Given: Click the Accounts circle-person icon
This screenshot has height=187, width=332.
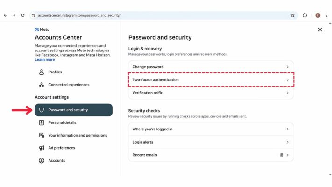Looking at the screenshot, I should (x=42, y=160).
